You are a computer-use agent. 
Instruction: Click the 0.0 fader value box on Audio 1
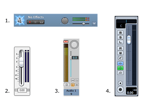pyautogui.click(x=75, y=58)
